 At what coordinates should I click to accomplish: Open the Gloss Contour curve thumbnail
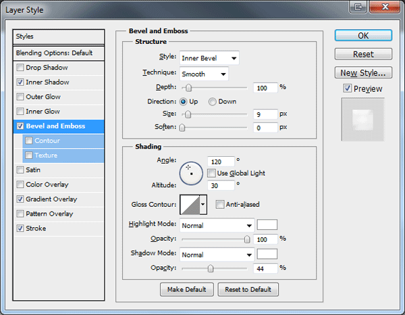pos(190,205)
